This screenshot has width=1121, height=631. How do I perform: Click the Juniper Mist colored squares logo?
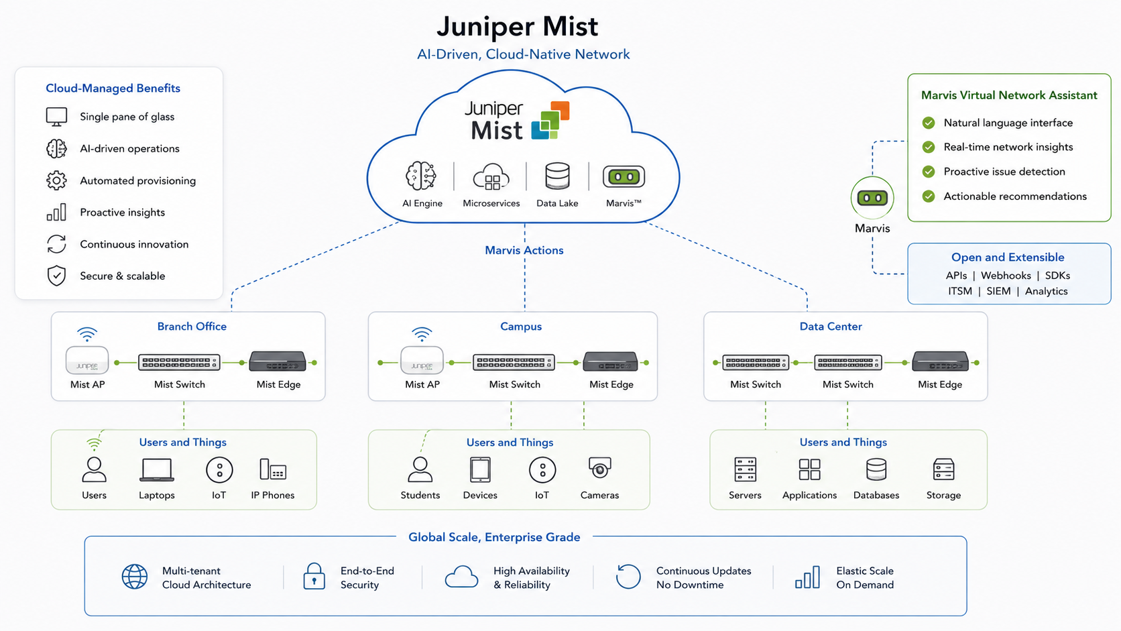[550, 120]
